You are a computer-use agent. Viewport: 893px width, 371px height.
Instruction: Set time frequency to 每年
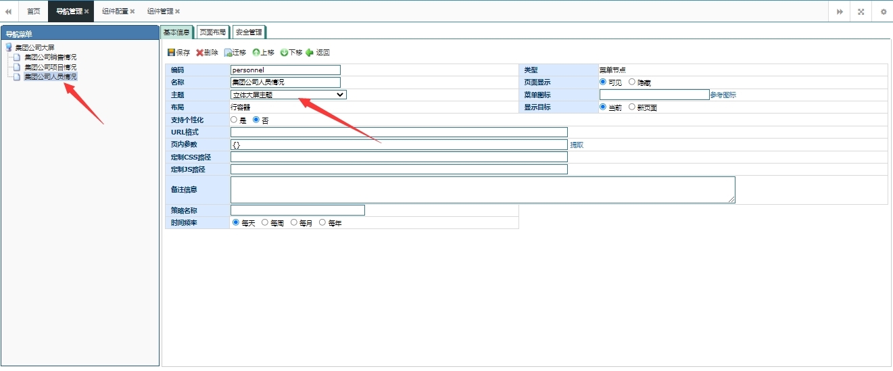pos(322,222)
